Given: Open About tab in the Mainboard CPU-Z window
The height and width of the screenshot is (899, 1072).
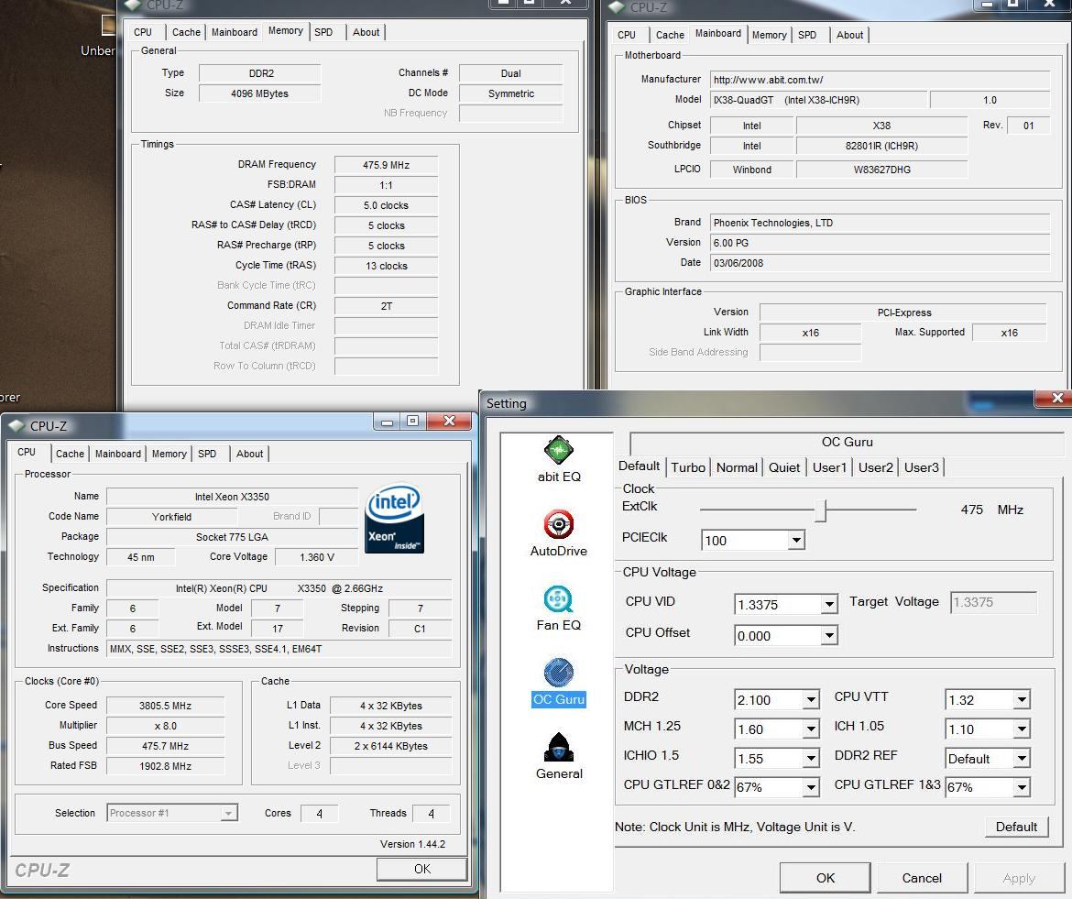Looking at the screenshot, I should [849, 35].
